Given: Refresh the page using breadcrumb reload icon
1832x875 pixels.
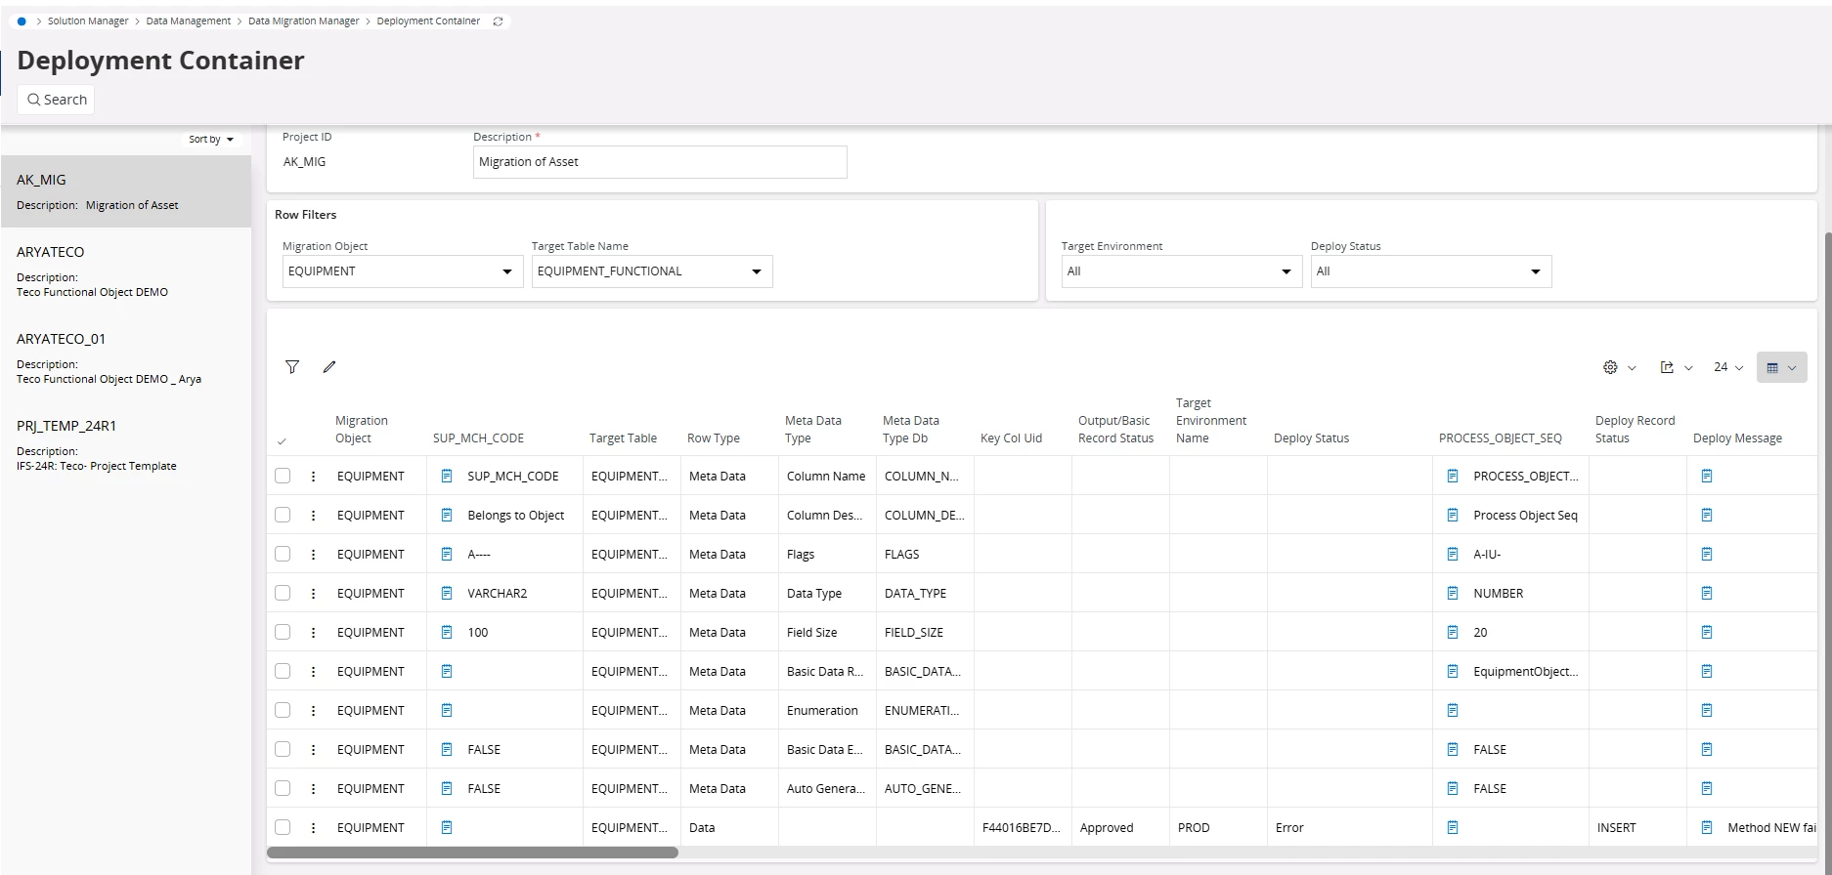Looking at the screenshot, I should 498,21.
